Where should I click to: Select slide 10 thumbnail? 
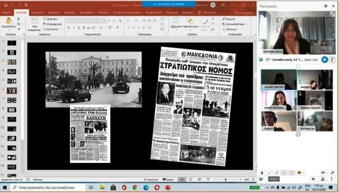click(x=12, y=129)
